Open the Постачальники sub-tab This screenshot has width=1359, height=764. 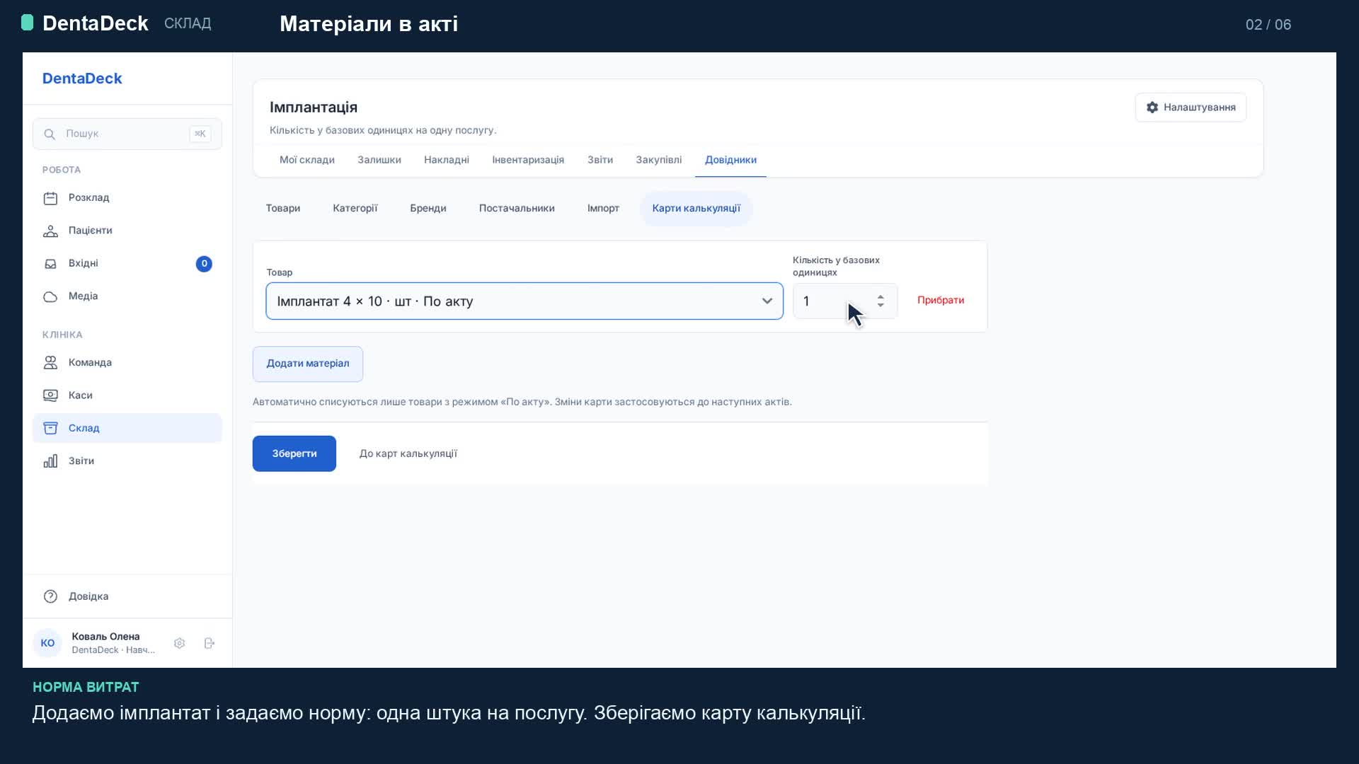tap(517, 208)
